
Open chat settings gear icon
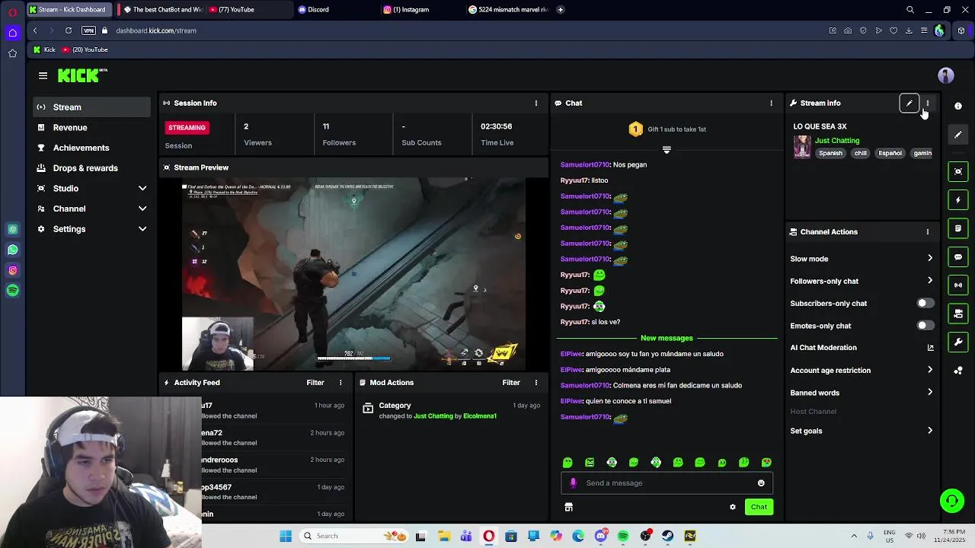click(733, 507)
